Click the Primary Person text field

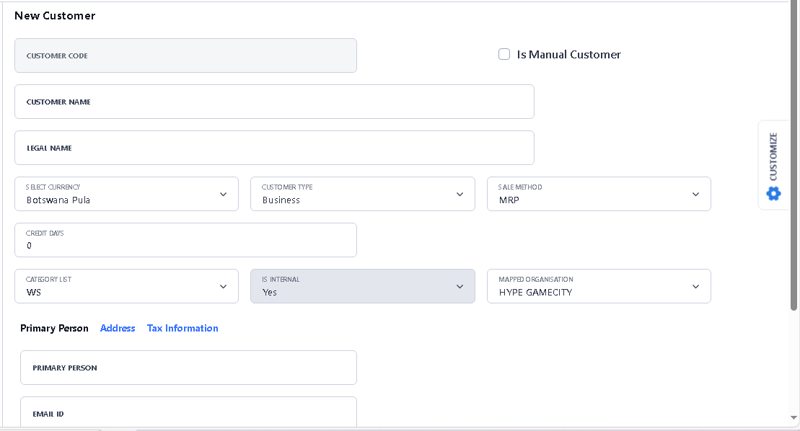[x=188, y=368]
